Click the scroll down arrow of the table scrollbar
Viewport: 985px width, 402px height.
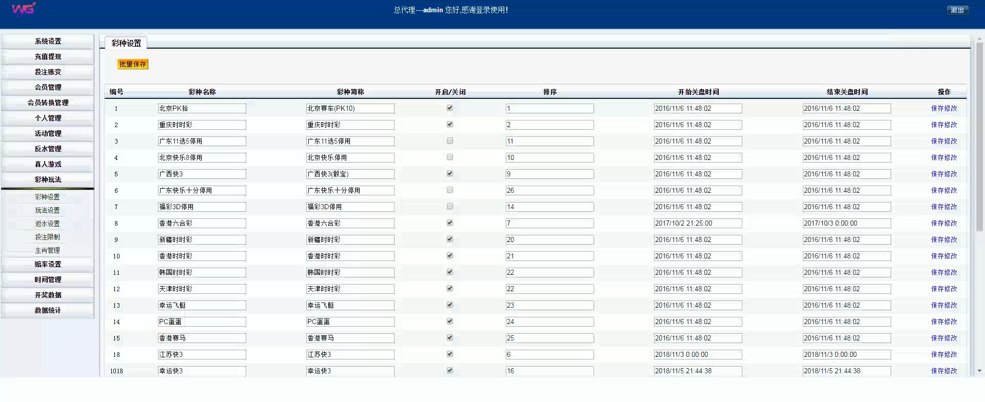click(979, 371)
